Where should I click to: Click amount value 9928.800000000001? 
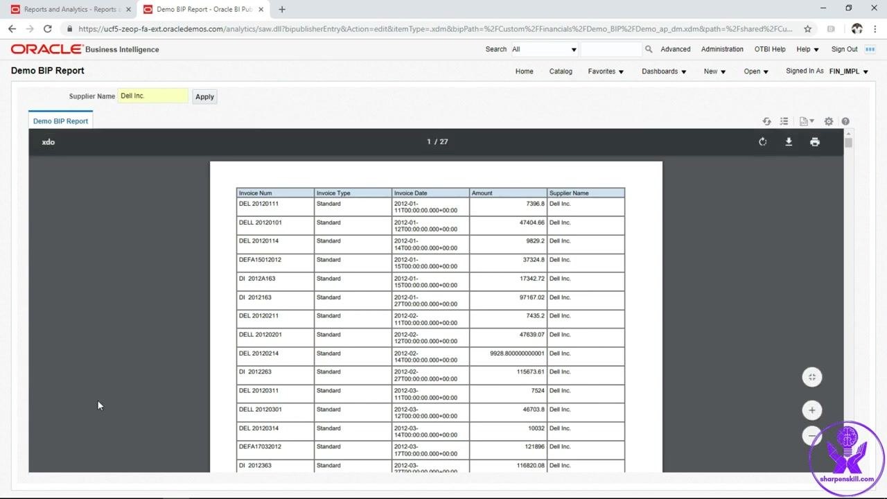pyautogui.click(x=517, y=353)
